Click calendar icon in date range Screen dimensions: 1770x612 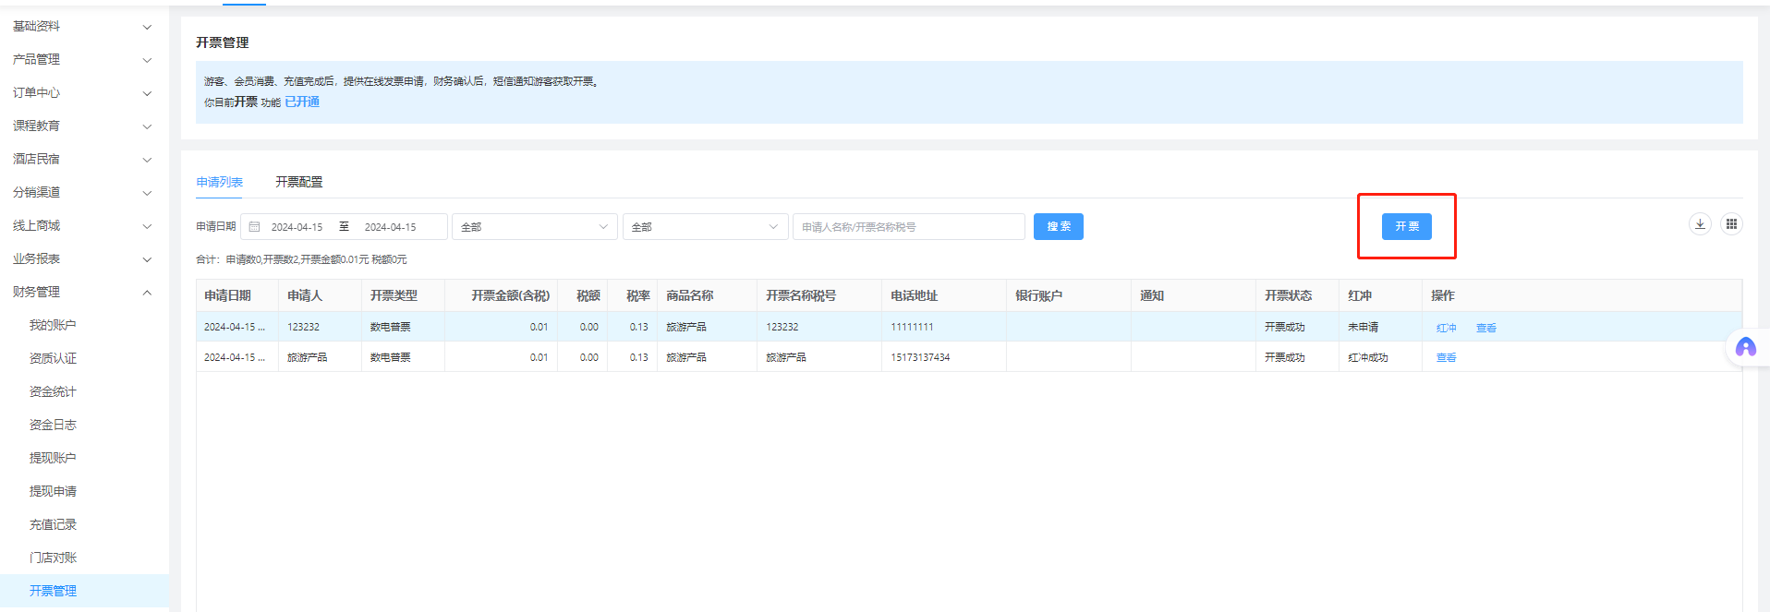pos(255,227)
